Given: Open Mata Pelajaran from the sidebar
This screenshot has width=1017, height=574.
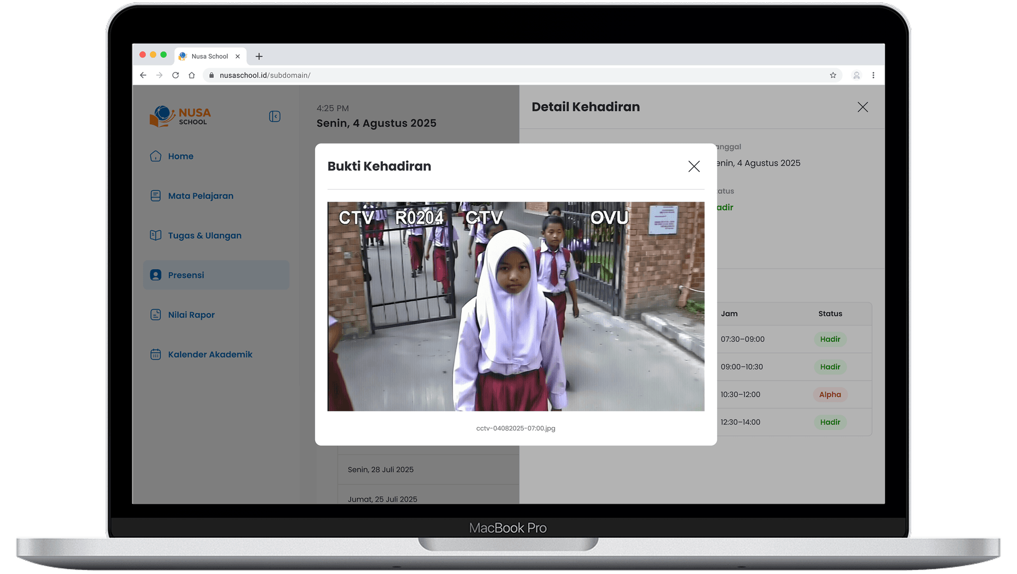Looking at the screenshot, I should coord(200,196).
